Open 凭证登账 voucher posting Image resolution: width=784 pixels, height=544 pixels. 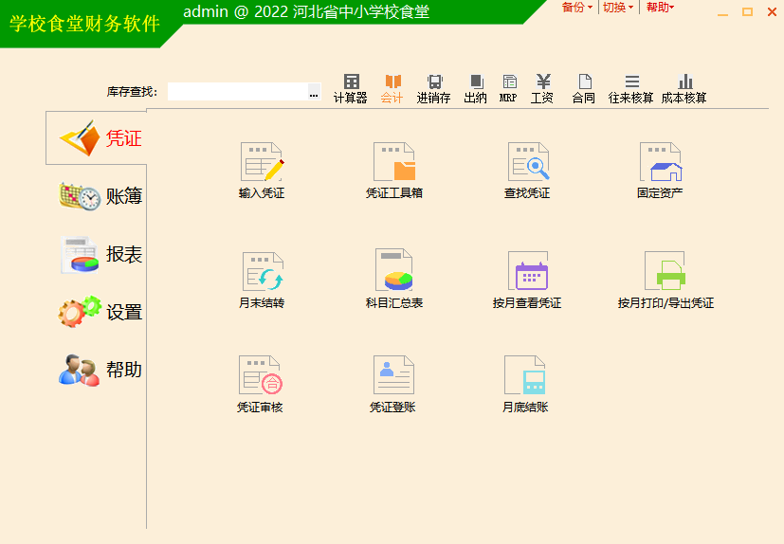tap(392, 377)
